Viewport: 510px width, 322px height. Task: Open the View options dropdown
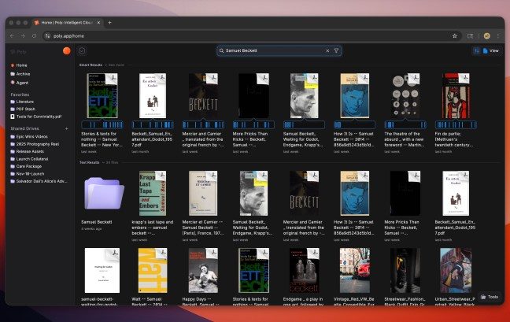click(491, 50)
